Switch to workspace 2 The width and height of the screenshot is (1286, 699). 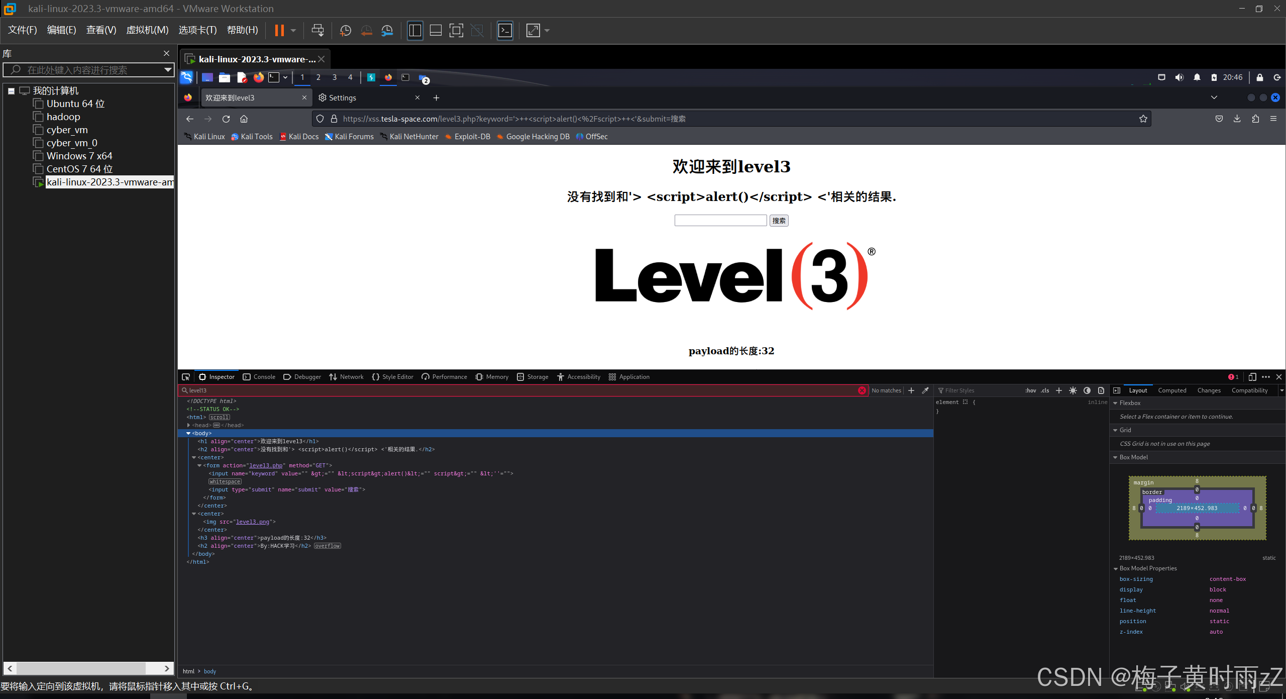tap(318, 77)
